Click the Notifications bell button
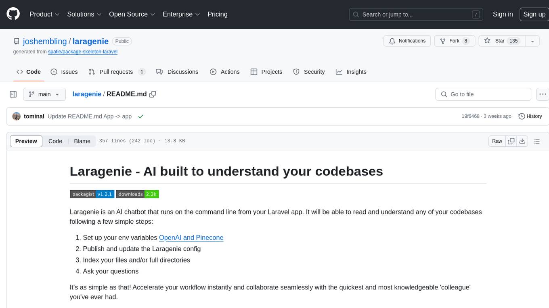This screenshot has height=308, width=549. (407, 41)
